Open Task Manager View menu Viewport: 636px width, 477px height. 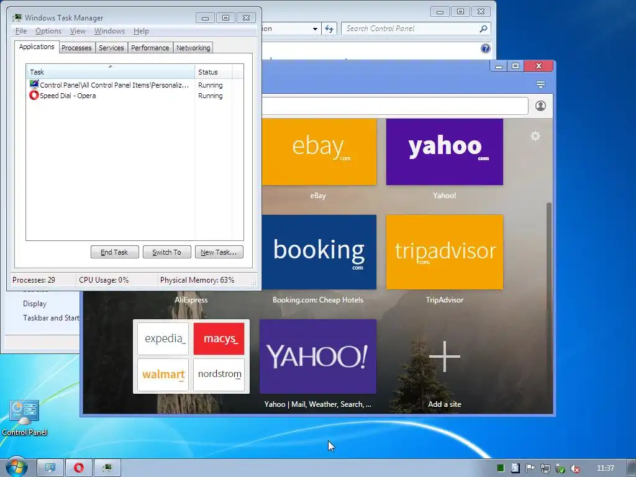[78, 31]
